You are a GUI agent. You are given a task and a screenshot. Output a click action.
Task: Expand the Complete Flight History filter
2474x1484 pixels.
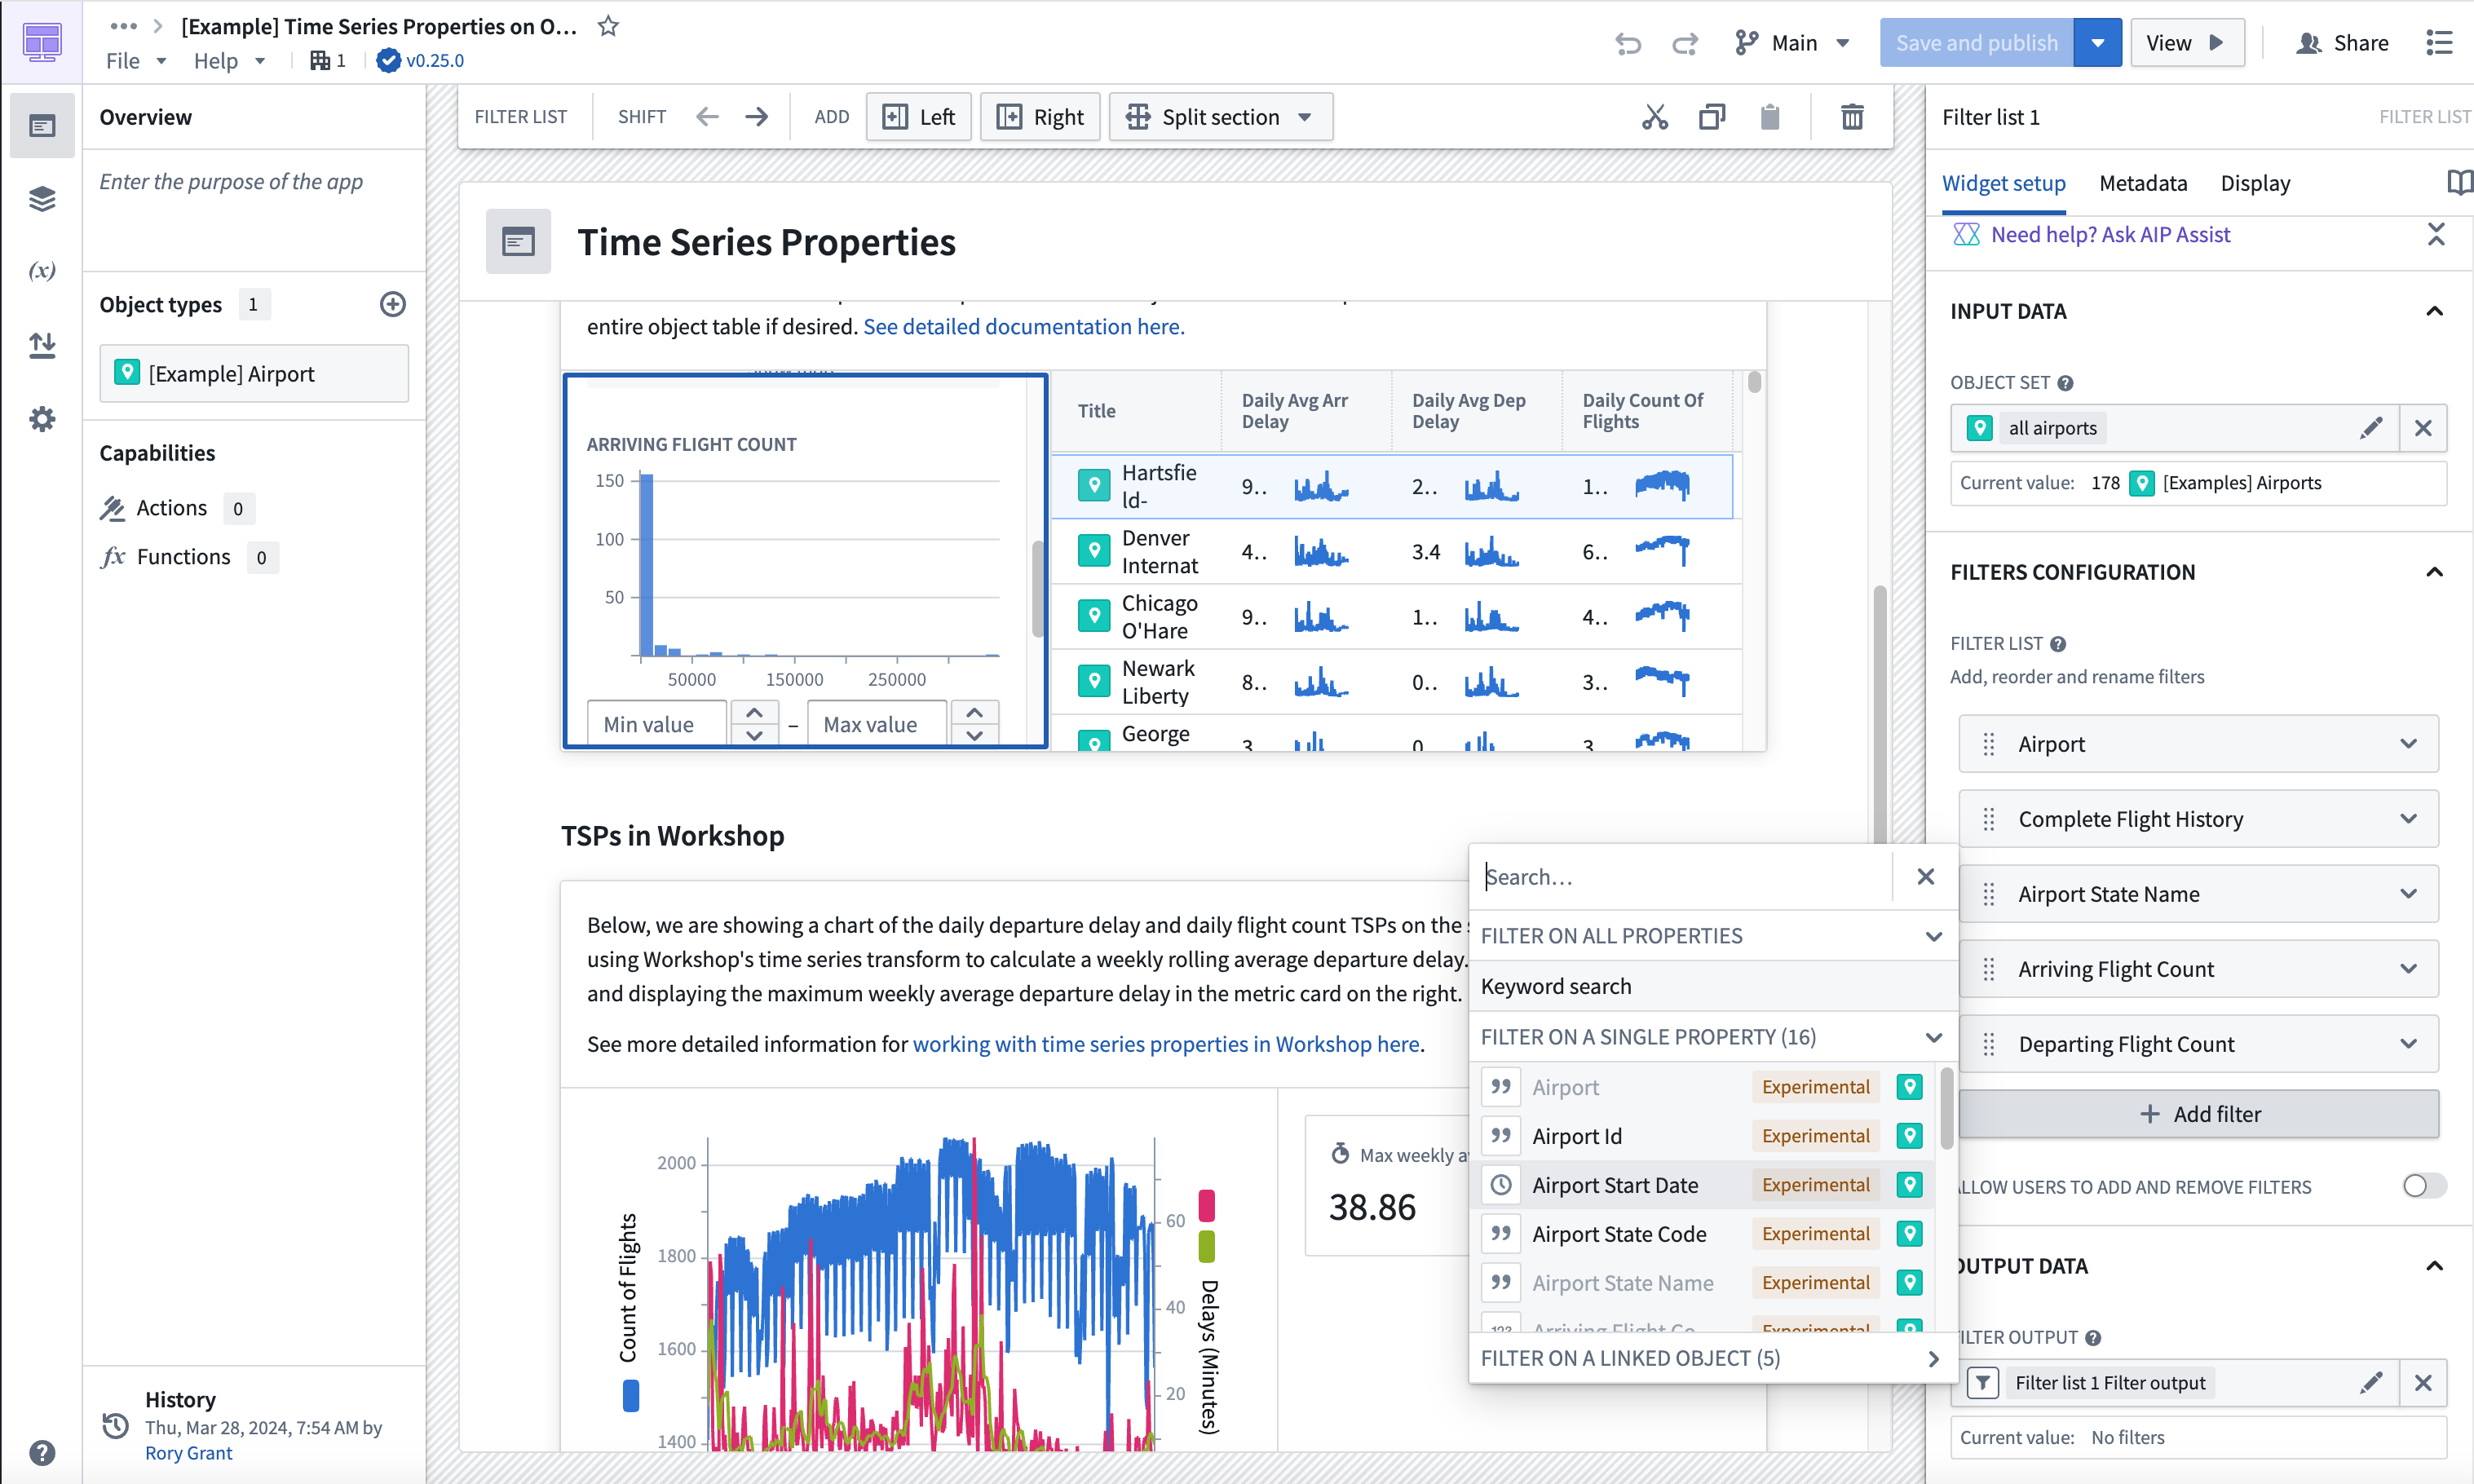2412,818
